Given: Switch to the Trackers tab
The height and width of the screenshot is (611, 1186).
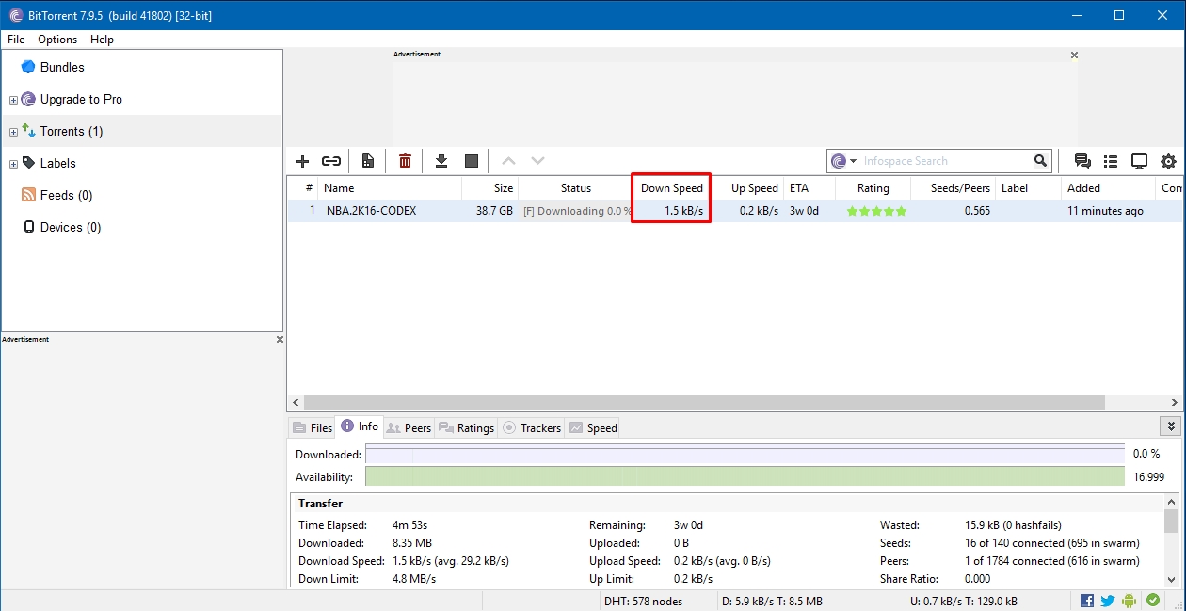Looking at the screenshot, I should [x=532, y=427].
